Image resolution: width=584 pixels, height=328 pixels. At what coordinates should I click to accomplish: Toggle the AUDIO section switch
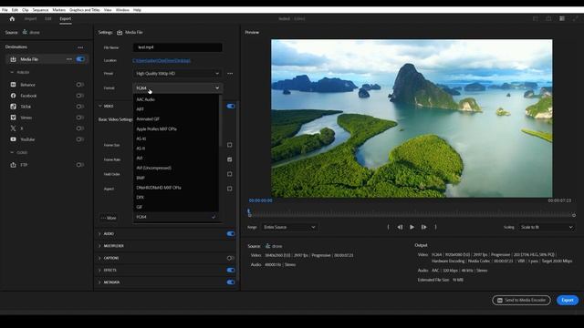(x=231, y=233)
